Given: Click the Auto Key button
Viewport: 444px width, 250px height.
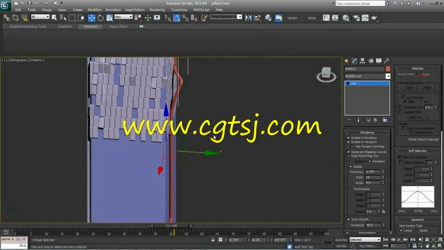Looking at the screenshot, I should click(341, 240).
